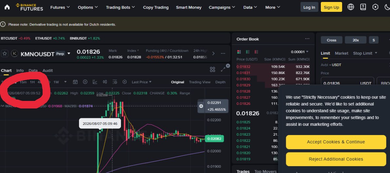
Task: Show buy orders only order book view
Action: click(248, 52)
